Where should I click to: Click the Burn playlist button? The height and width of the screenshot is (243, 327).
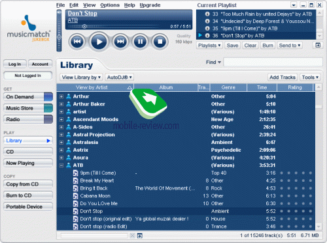point(267,46)
